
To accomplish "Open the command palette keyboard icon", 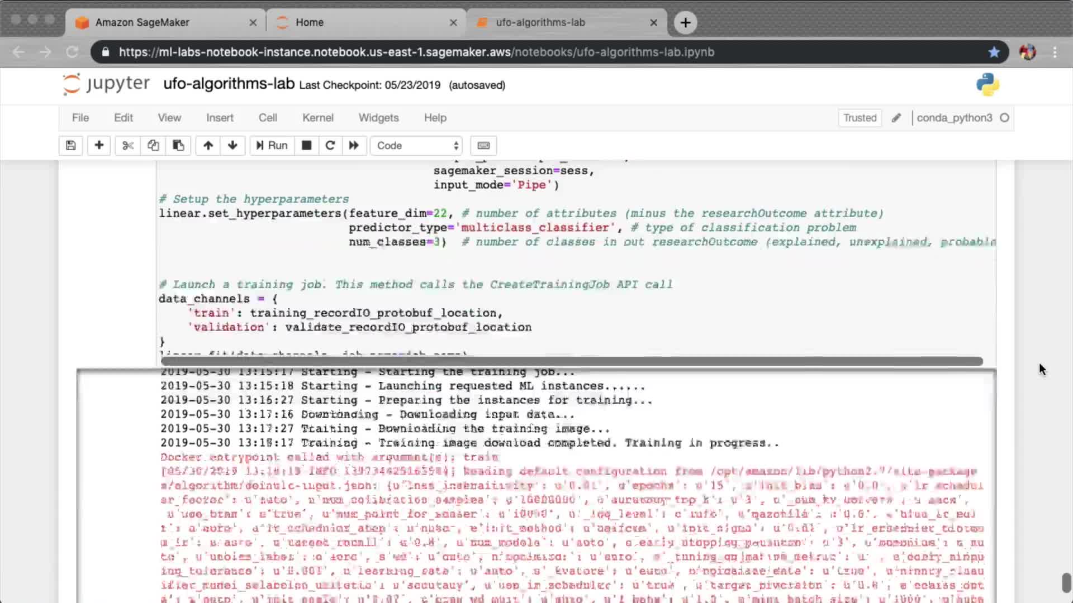I will (x=483, y=146).
